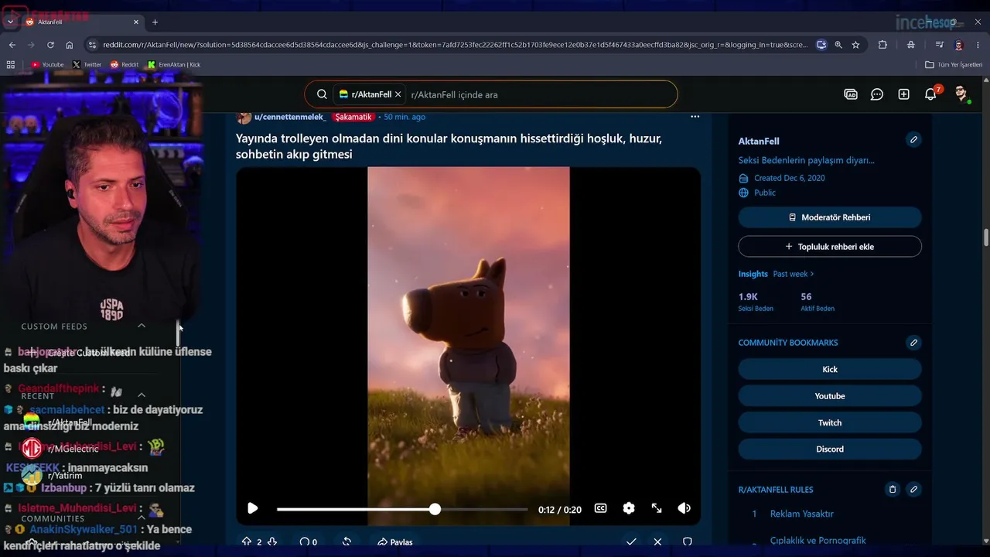Click the repost arrows icon
Viewport: 990px width, 557px height.
coord(346,542)
